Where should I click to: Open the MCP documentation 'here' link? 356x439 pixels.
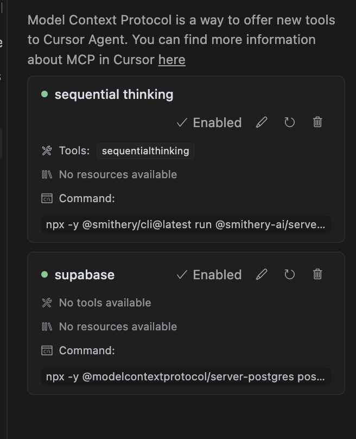click(x=171, y=60)
